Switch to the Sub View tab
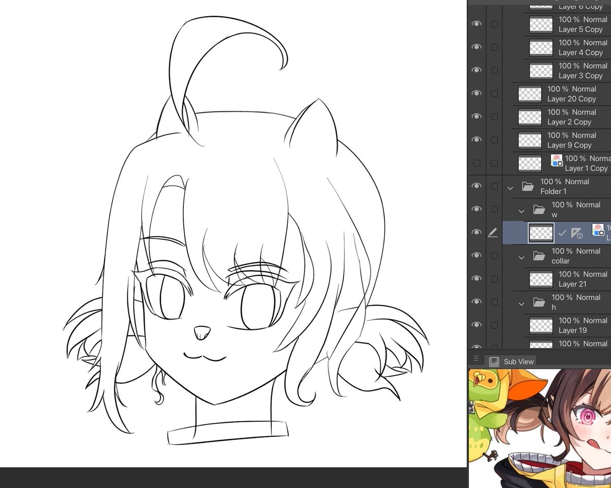611x488 pixels. point(518,361)
